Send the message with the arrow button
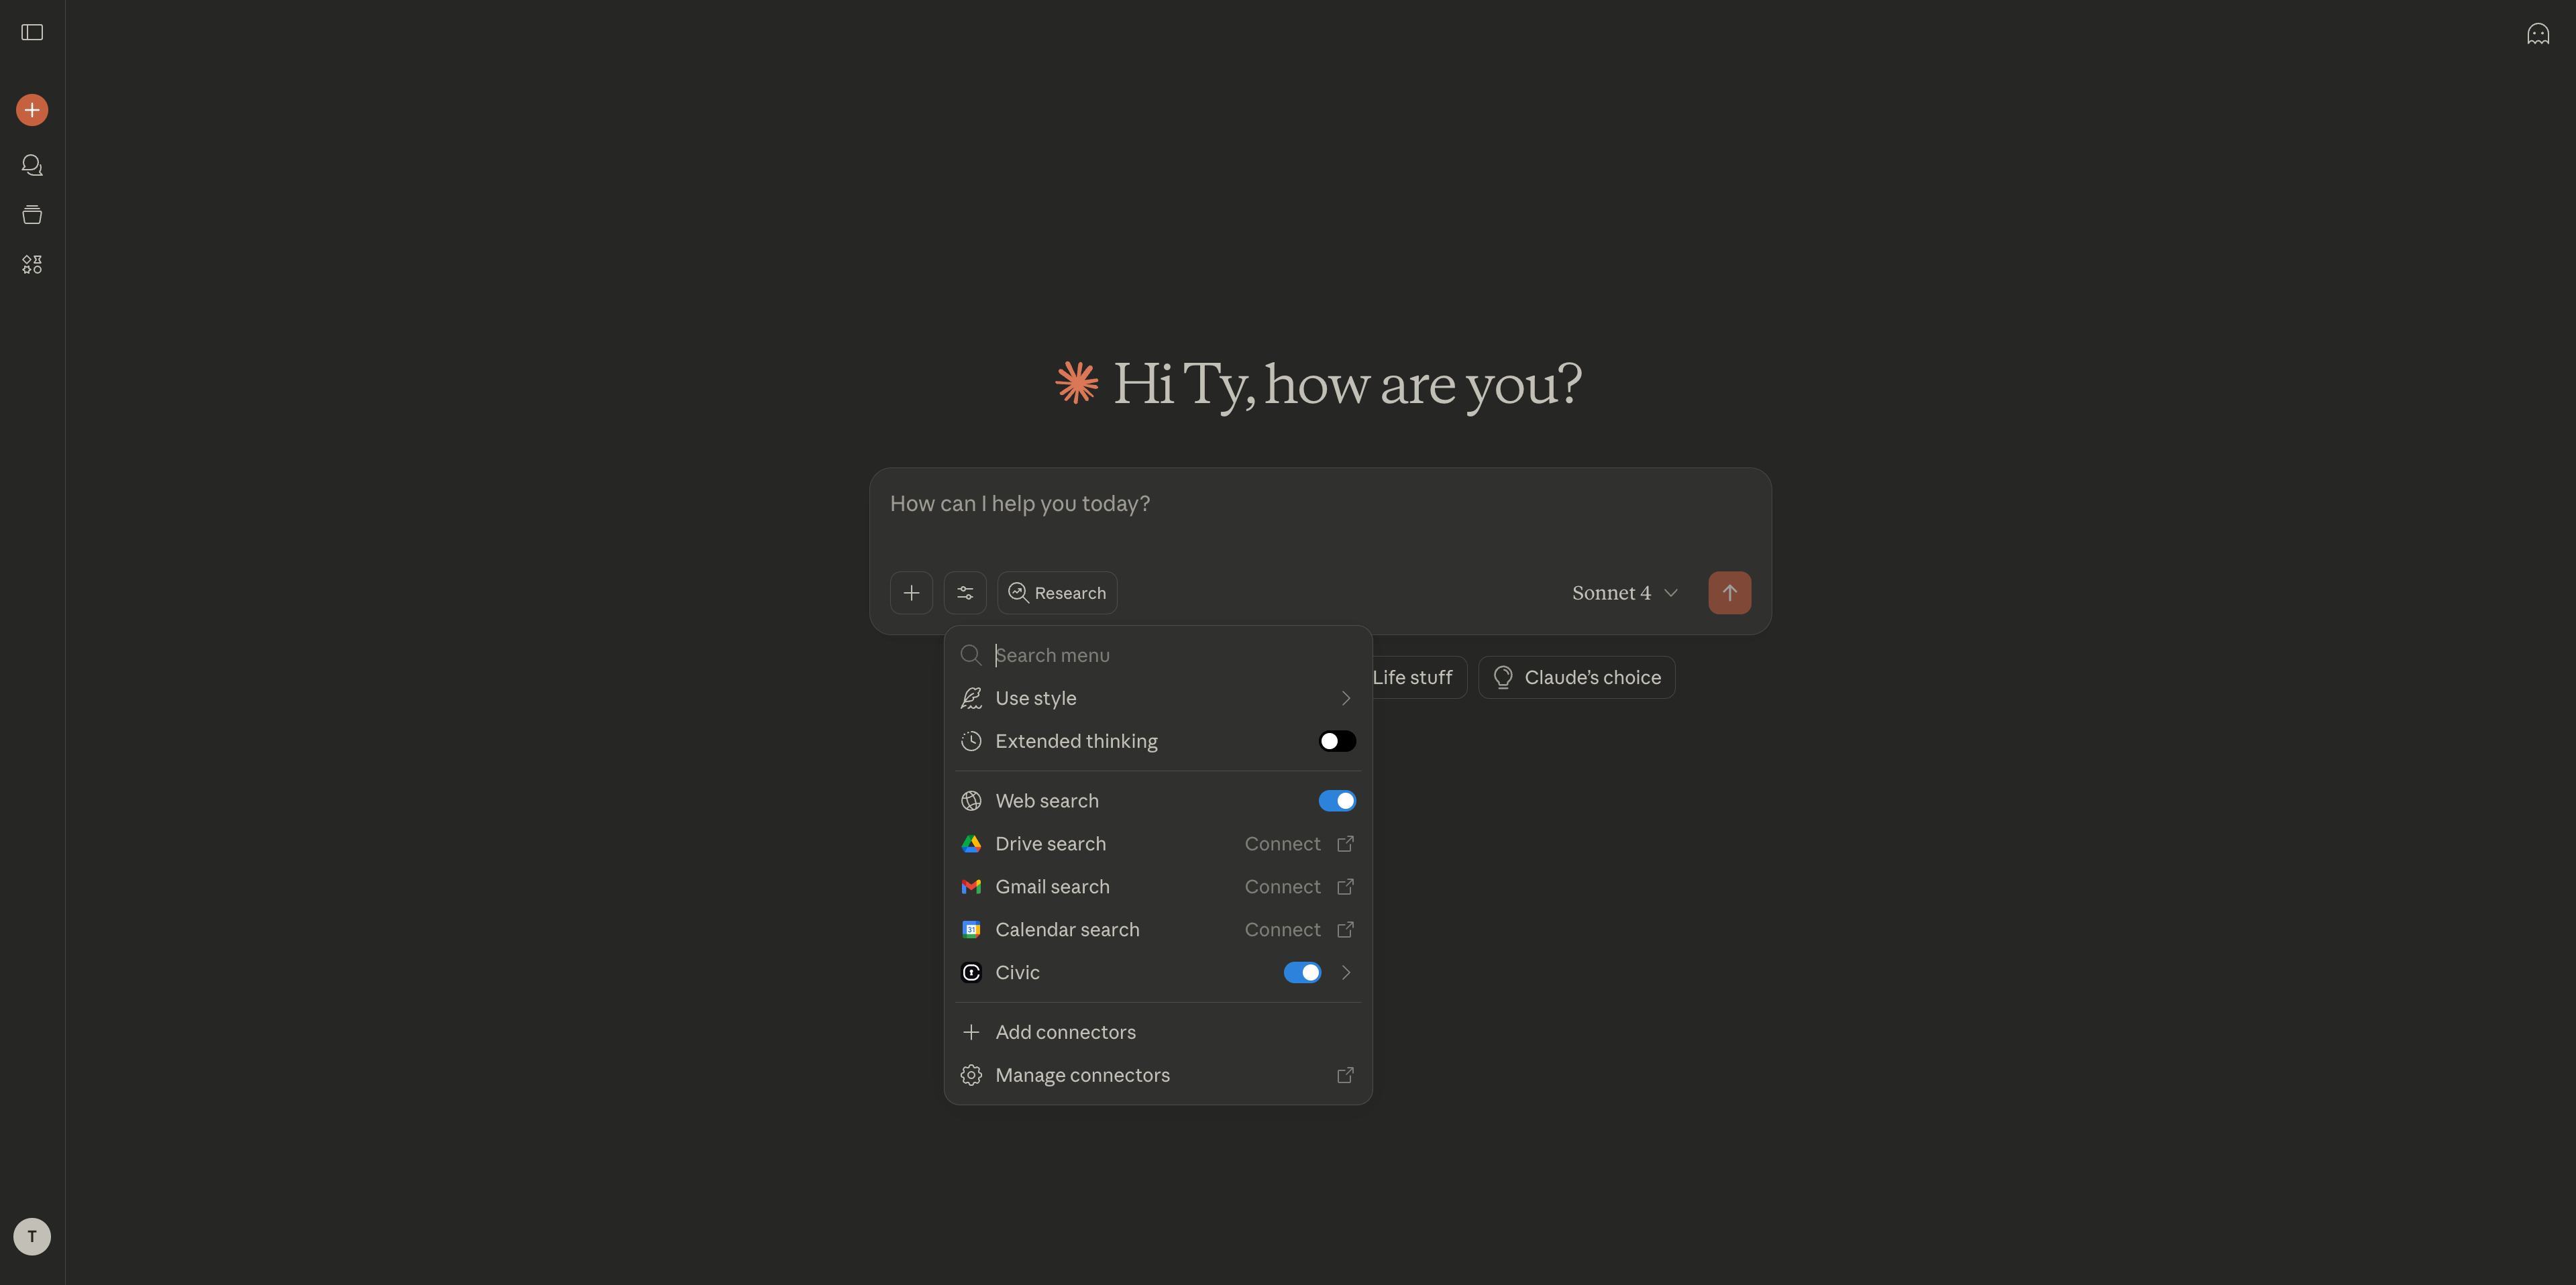 1730,592
